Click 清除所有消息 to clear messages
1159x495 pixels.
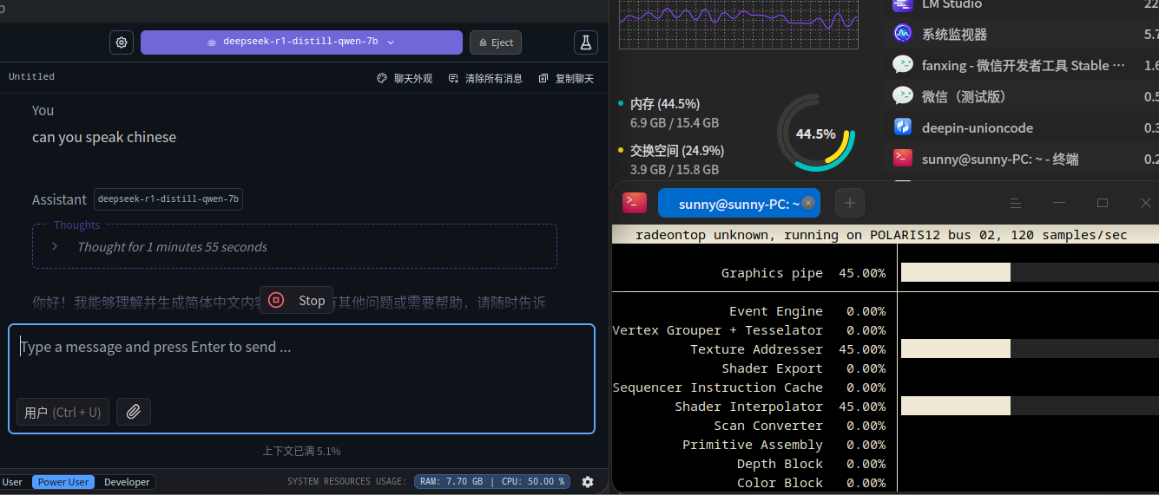tap(485, 78)
